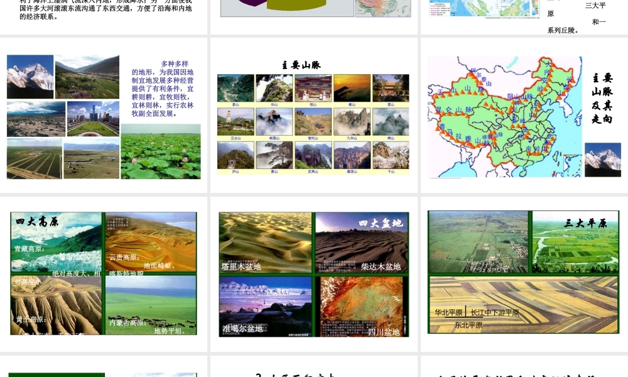Select the 五台山 white pagoda photo

tap(235, 121)
